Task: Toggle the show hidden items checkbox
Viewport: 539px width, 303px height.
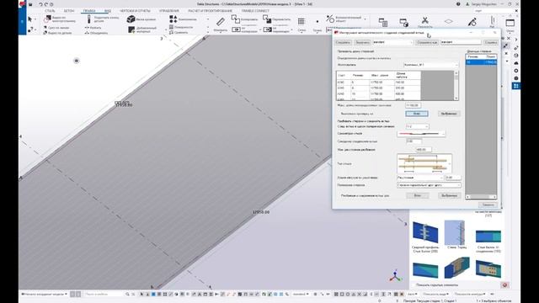Action: (x=414, y=284)
